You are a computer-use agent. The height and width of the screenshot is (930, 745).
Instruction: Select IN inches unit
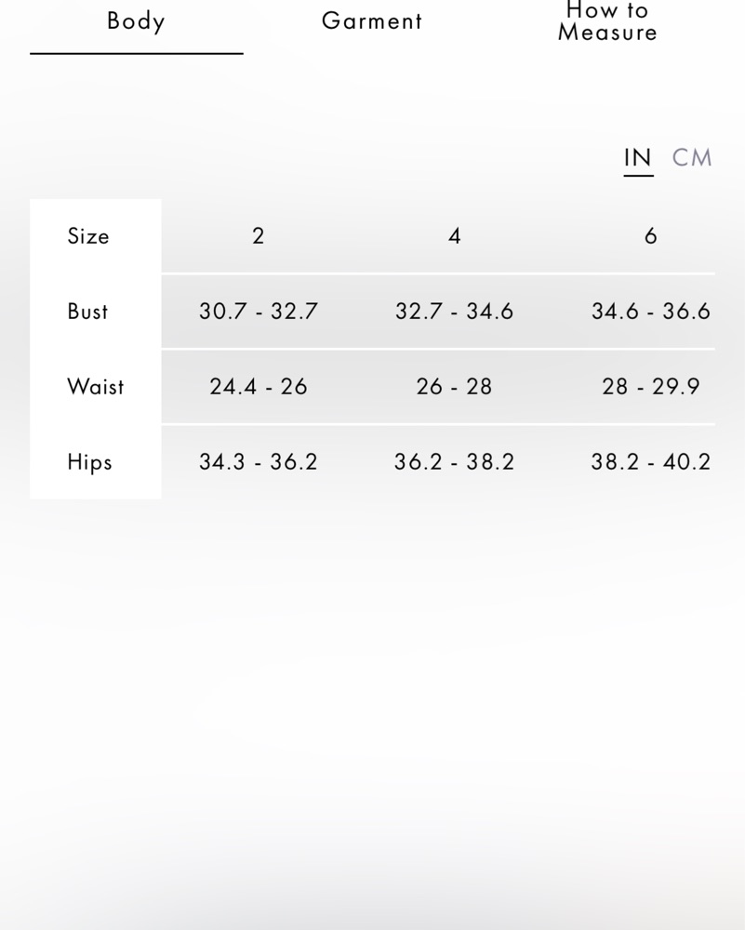click(638, 158)
